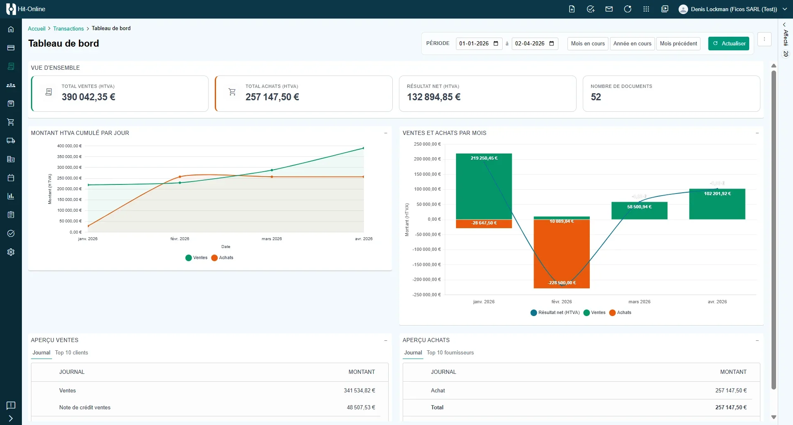This screenshot has width=793, height=425.
Task: Open the calendar icon in the sidebar
Action: [x=11, y=178]
